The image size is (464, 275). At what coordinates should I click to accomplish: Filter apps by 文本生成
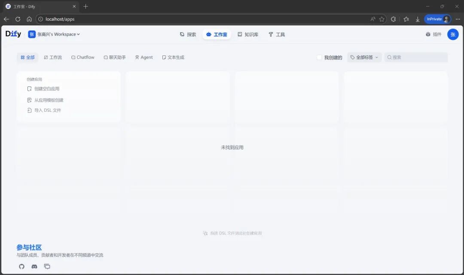click(x=173, y=58)
